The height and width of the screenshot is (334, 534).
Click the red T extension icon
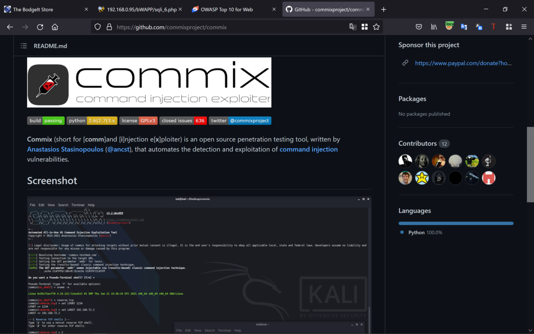[x=494, y=27]
